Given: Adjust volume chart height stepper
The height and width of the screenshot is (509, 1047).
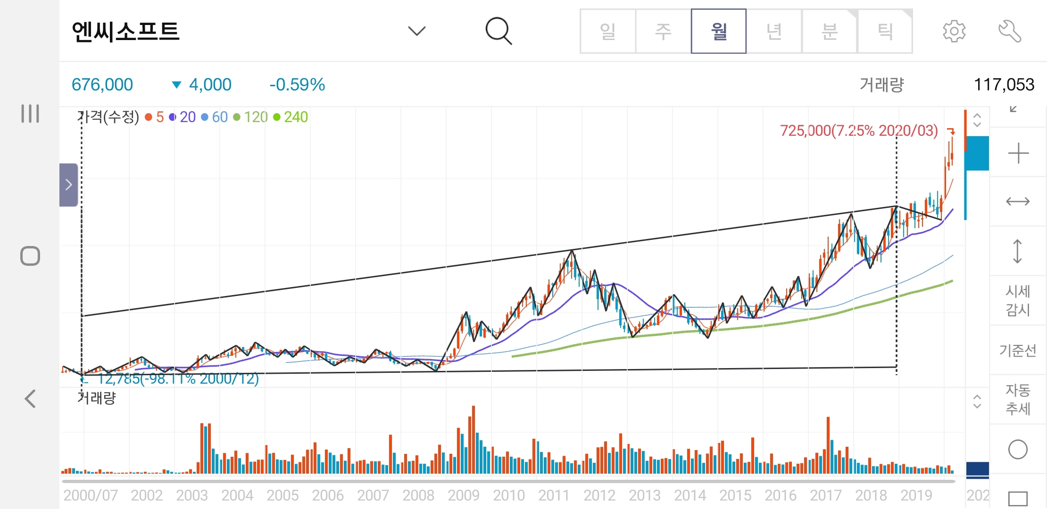Looking at the screenshot, I should (x=977, y=401).
